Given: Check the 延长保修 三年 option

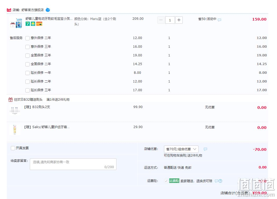Looking at the screenshot, I should pos(27,90).
